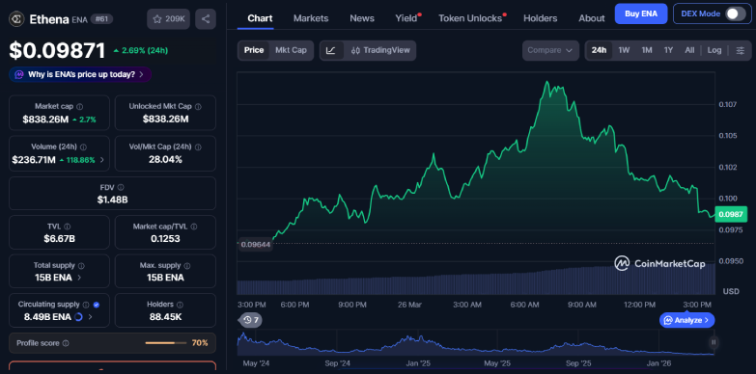Click the verified badge by Circulating supply
This screenshot has height=374, width=756.
pyautogui.click(x=96, y=305)
